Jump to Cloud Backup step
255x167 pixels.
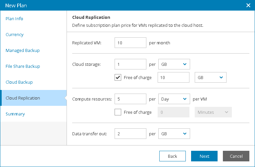tap(19, 82)
